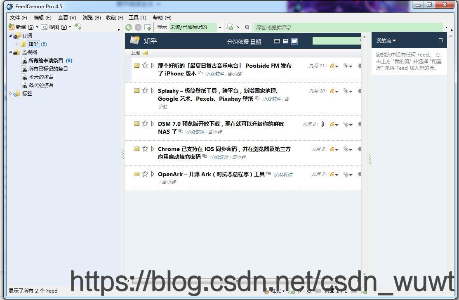This screenshot has width=459, height=300.
Task: Open the Poolside FM article title
Action: [x=224, y=69]
